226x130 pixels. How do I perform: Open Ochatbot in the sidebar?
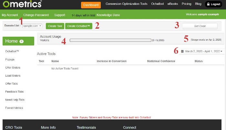(12, 51)
